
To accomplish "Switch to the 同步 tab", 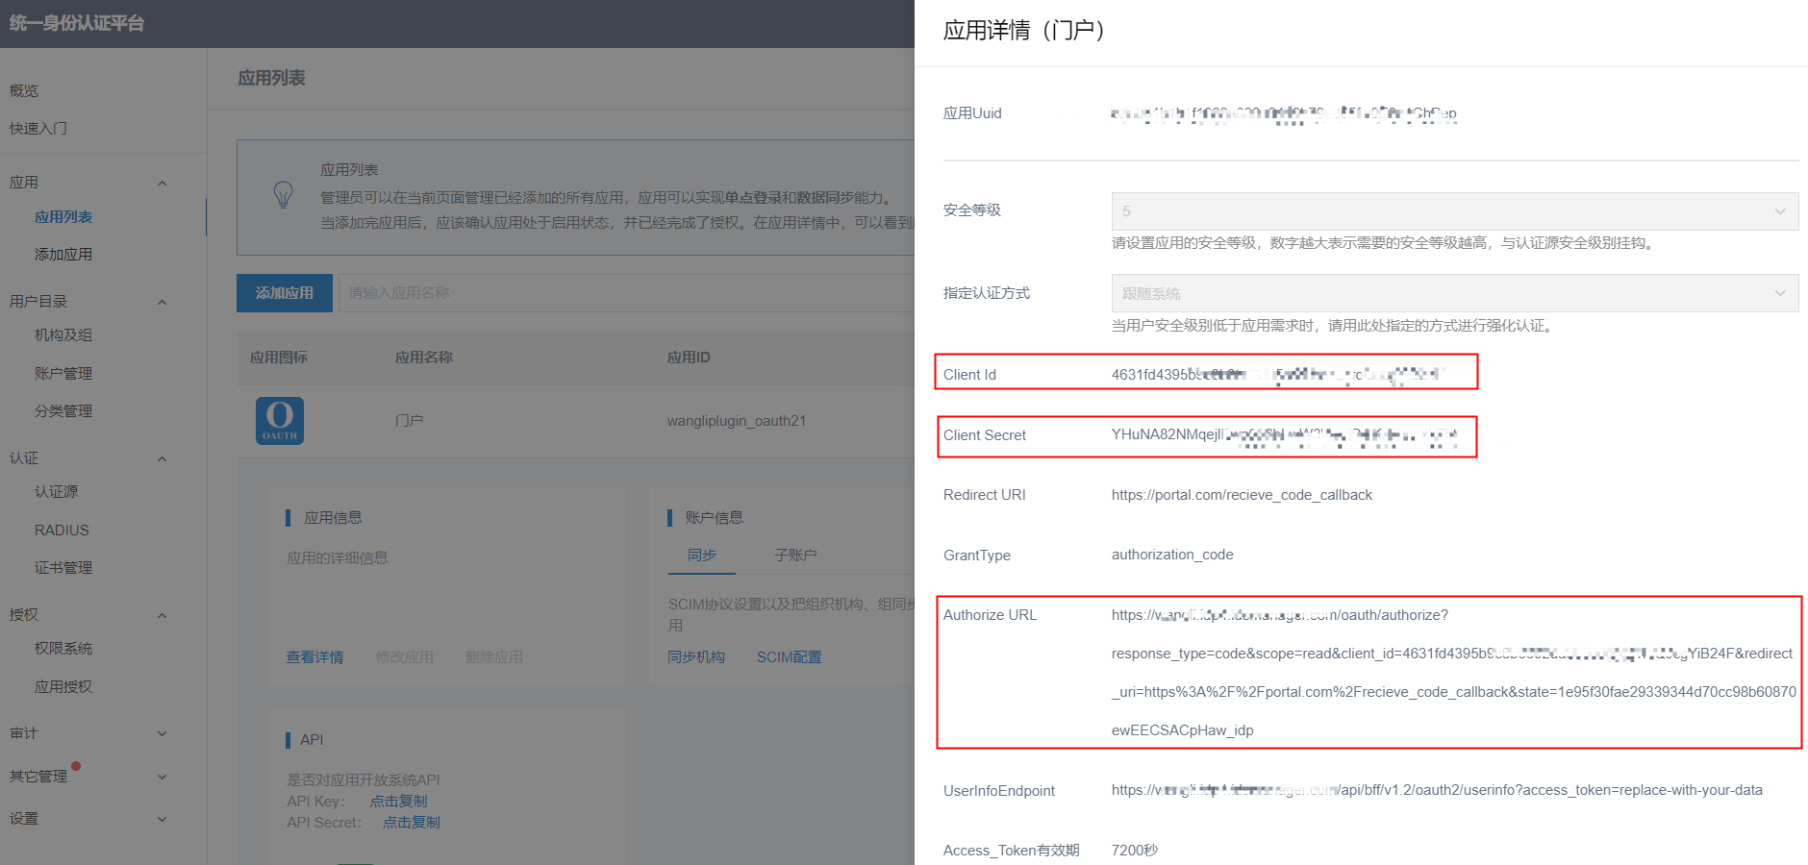I will pos(702,556).
